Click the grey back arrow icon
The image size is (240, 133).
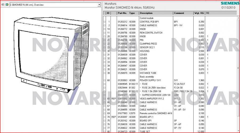pos(3,5)
